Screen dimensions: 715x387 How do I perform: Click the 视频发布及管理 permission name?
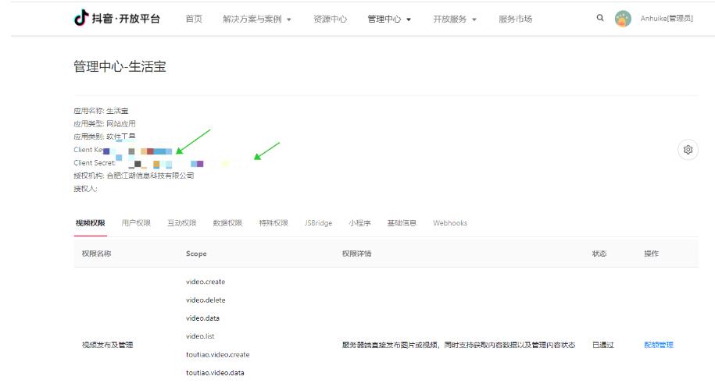[107, 345]
